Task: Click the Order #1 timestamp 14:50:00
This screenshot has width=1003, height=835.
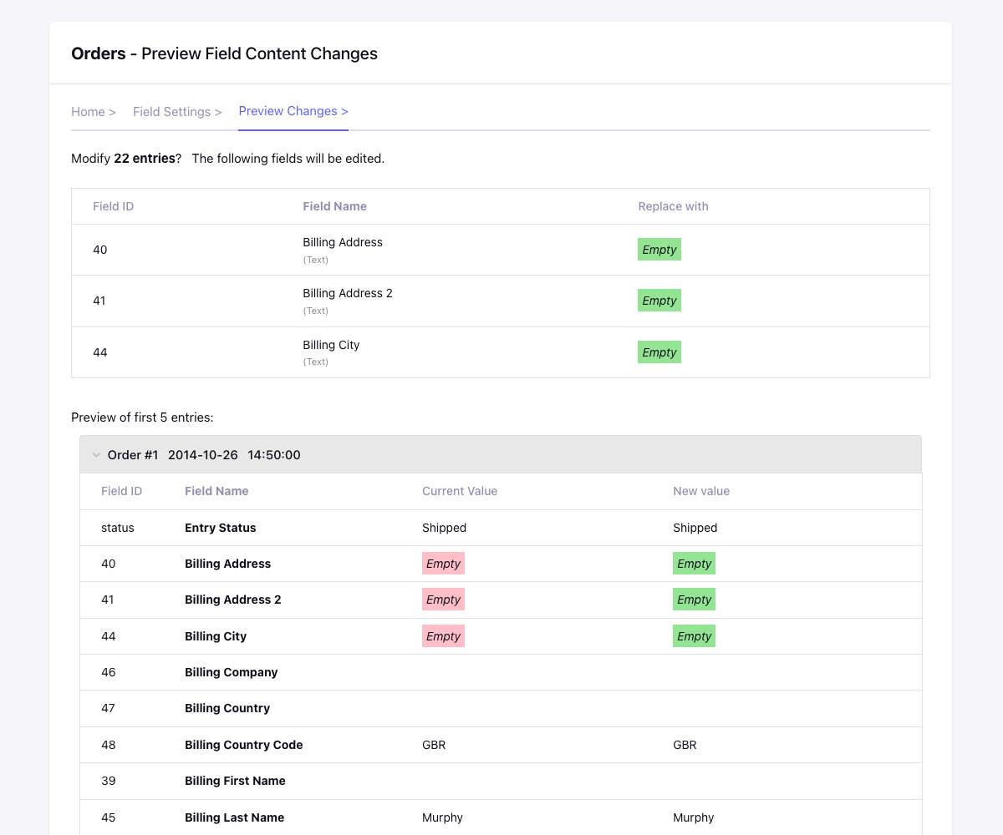Action: click(x=274, y=455)
